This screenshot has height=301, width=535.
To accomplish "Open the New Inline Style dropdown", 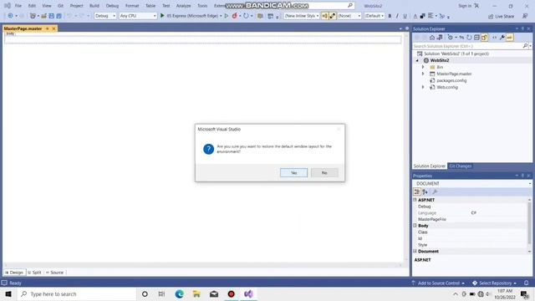I will 301,16.
